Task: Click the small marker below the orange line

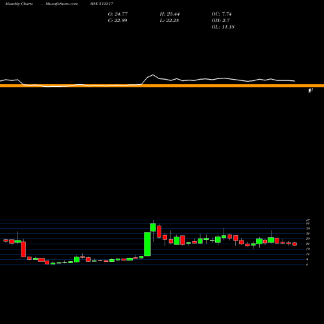Action: pyautogui.click(x=310, y=91)
